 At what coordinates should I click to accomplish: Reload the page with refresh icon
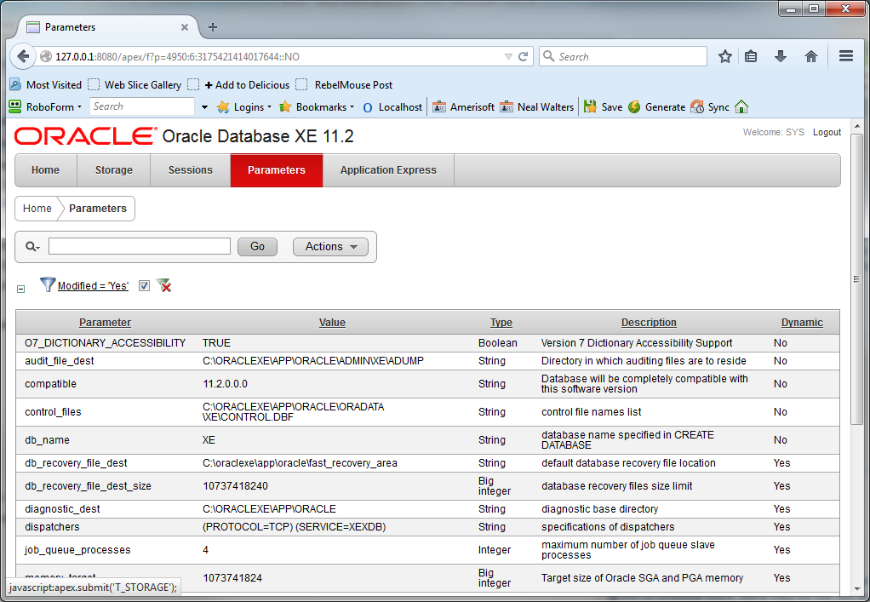coord(524,56)
